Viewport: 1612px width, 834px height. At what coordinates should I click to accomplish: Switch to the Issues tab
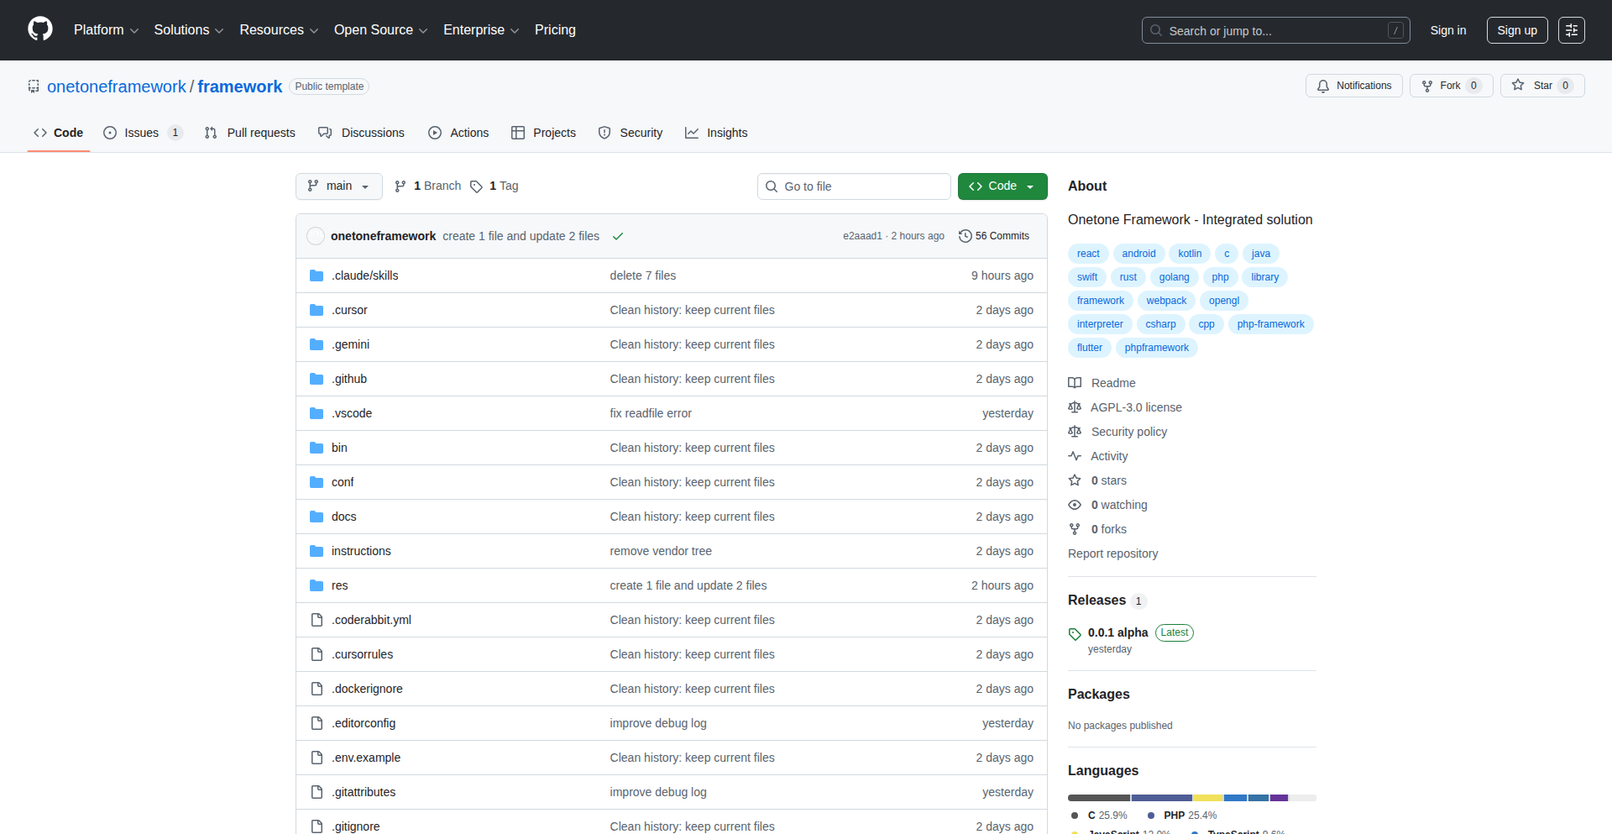pyautogui.click(x=141, y=133)
